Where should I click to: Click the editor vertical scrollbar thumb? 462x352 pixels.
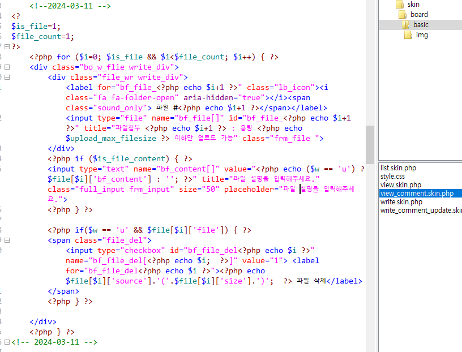coord(370,144)
